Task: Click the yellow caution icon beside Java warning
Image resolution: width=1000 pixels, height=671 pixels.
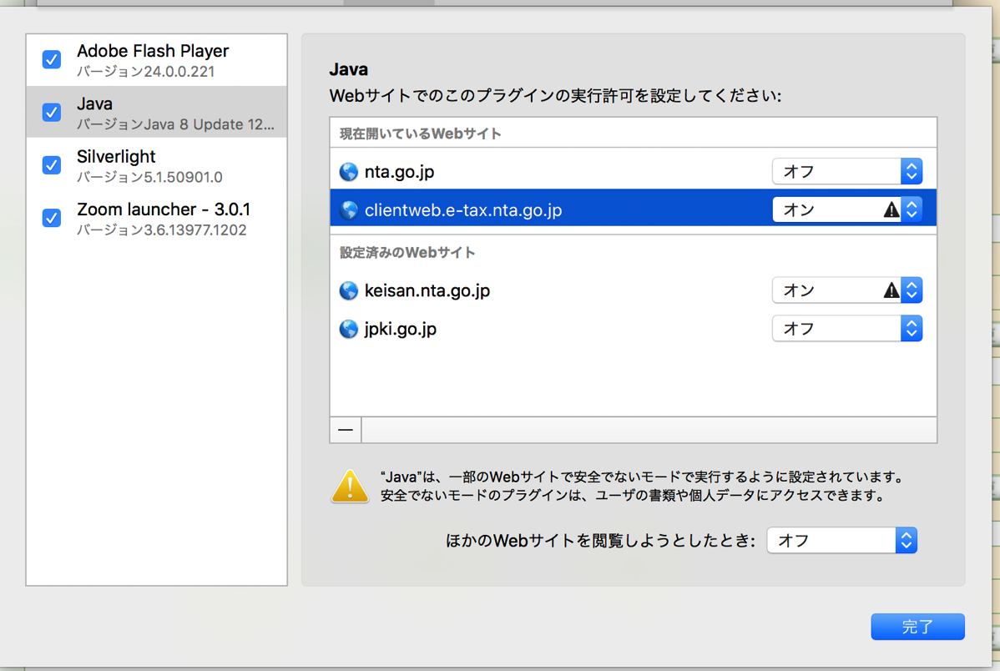Action: [350, 486]
